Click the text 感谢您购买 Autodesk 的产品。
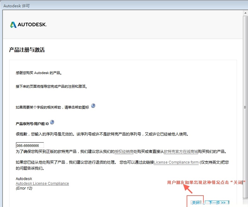Viewport: 248px width, 207px height. tap(39, 73)
